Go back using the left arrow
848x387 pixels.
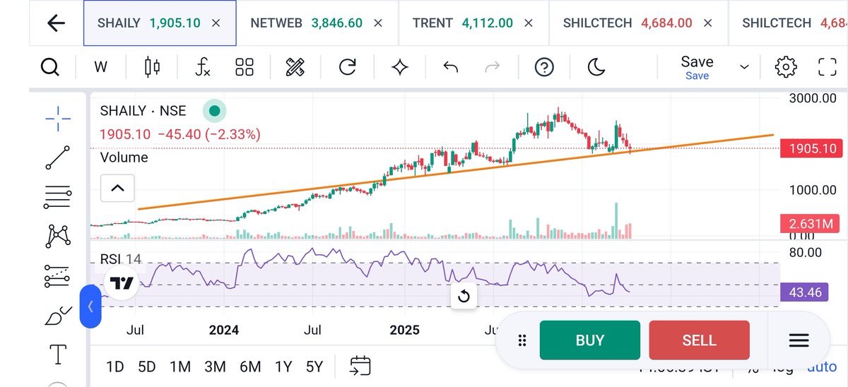[x=56, y=23]
